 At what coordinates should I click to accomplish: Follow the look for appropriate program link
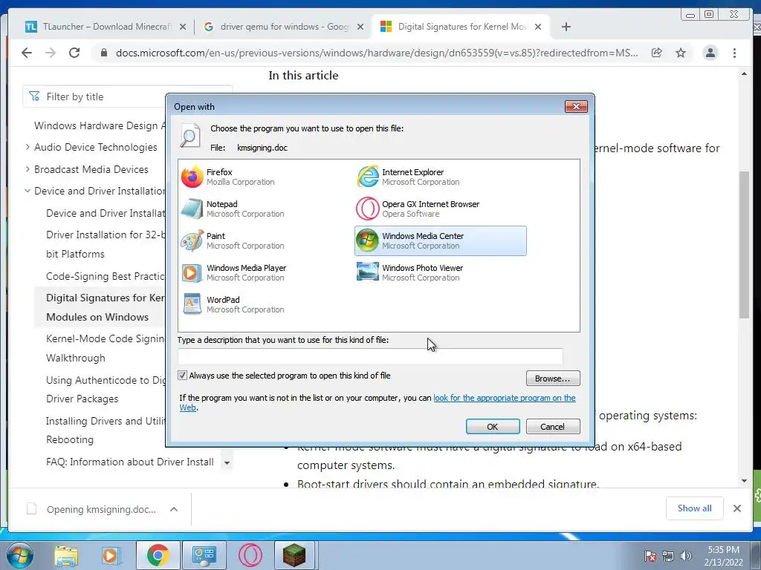click(505, 398)
